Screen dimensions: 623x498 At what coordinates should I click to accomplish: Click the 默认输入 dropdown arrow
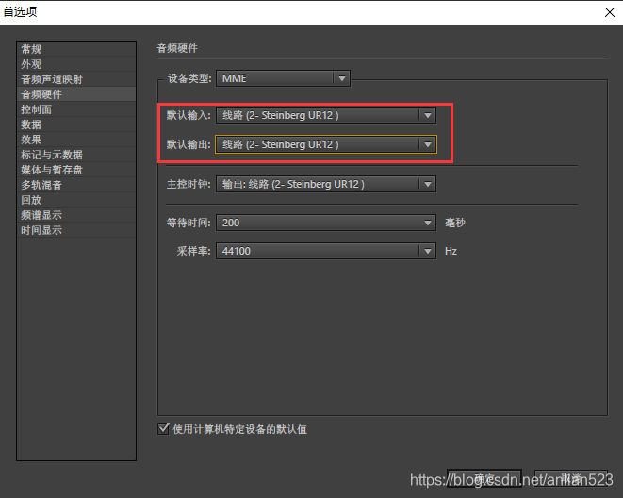pos(428,115)
